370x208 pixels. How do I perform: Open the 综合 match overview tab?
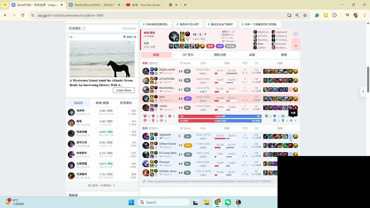(156, 55)
